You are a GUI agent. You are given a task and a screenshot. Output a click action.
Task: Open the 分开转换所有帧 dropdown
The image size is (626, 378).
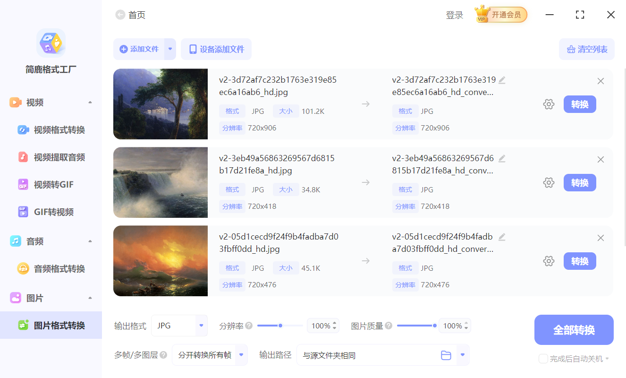point(241,355)
